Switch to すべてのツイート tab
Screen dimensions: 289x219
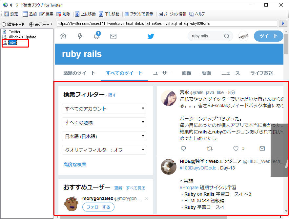tap(124, 73)
